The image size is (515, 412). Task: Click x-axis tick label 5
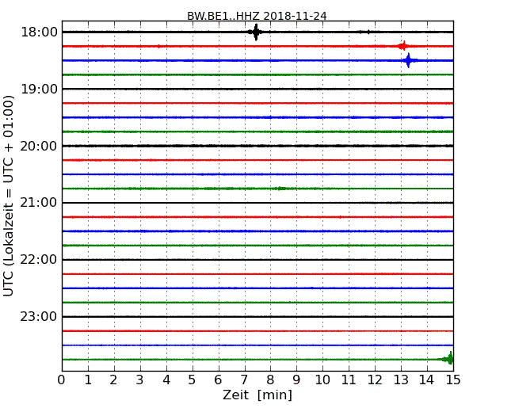(x=193, y=380)
